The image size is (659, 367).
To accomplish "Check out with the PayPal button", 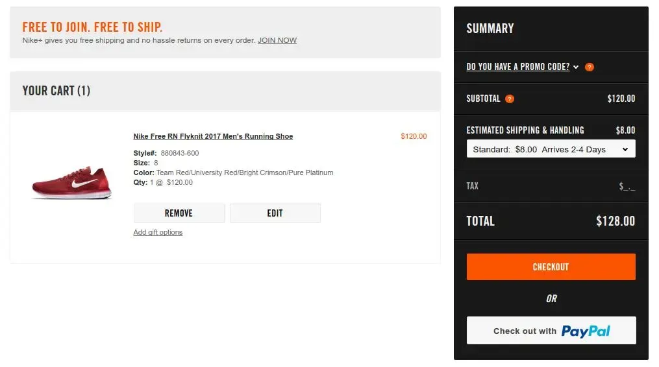I will 551,331.
